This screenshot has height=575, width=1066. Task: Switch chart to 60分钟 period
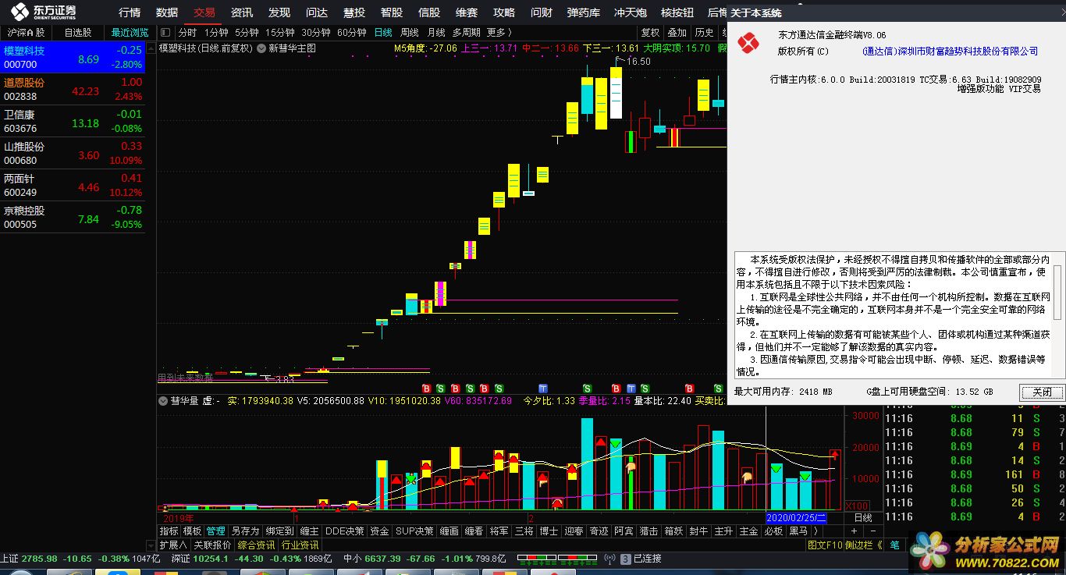(x=352, y=33)
